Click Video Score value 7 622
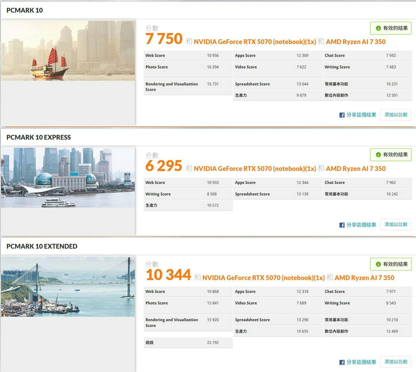Viewport: 416px width, 372px height. 301,67
